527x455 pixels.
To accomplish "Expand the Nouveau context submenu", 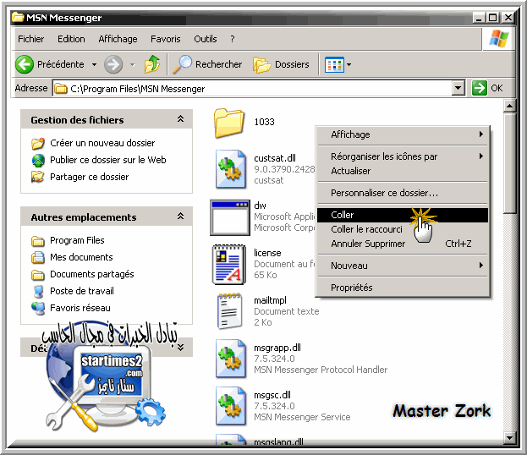I will 481,266.
